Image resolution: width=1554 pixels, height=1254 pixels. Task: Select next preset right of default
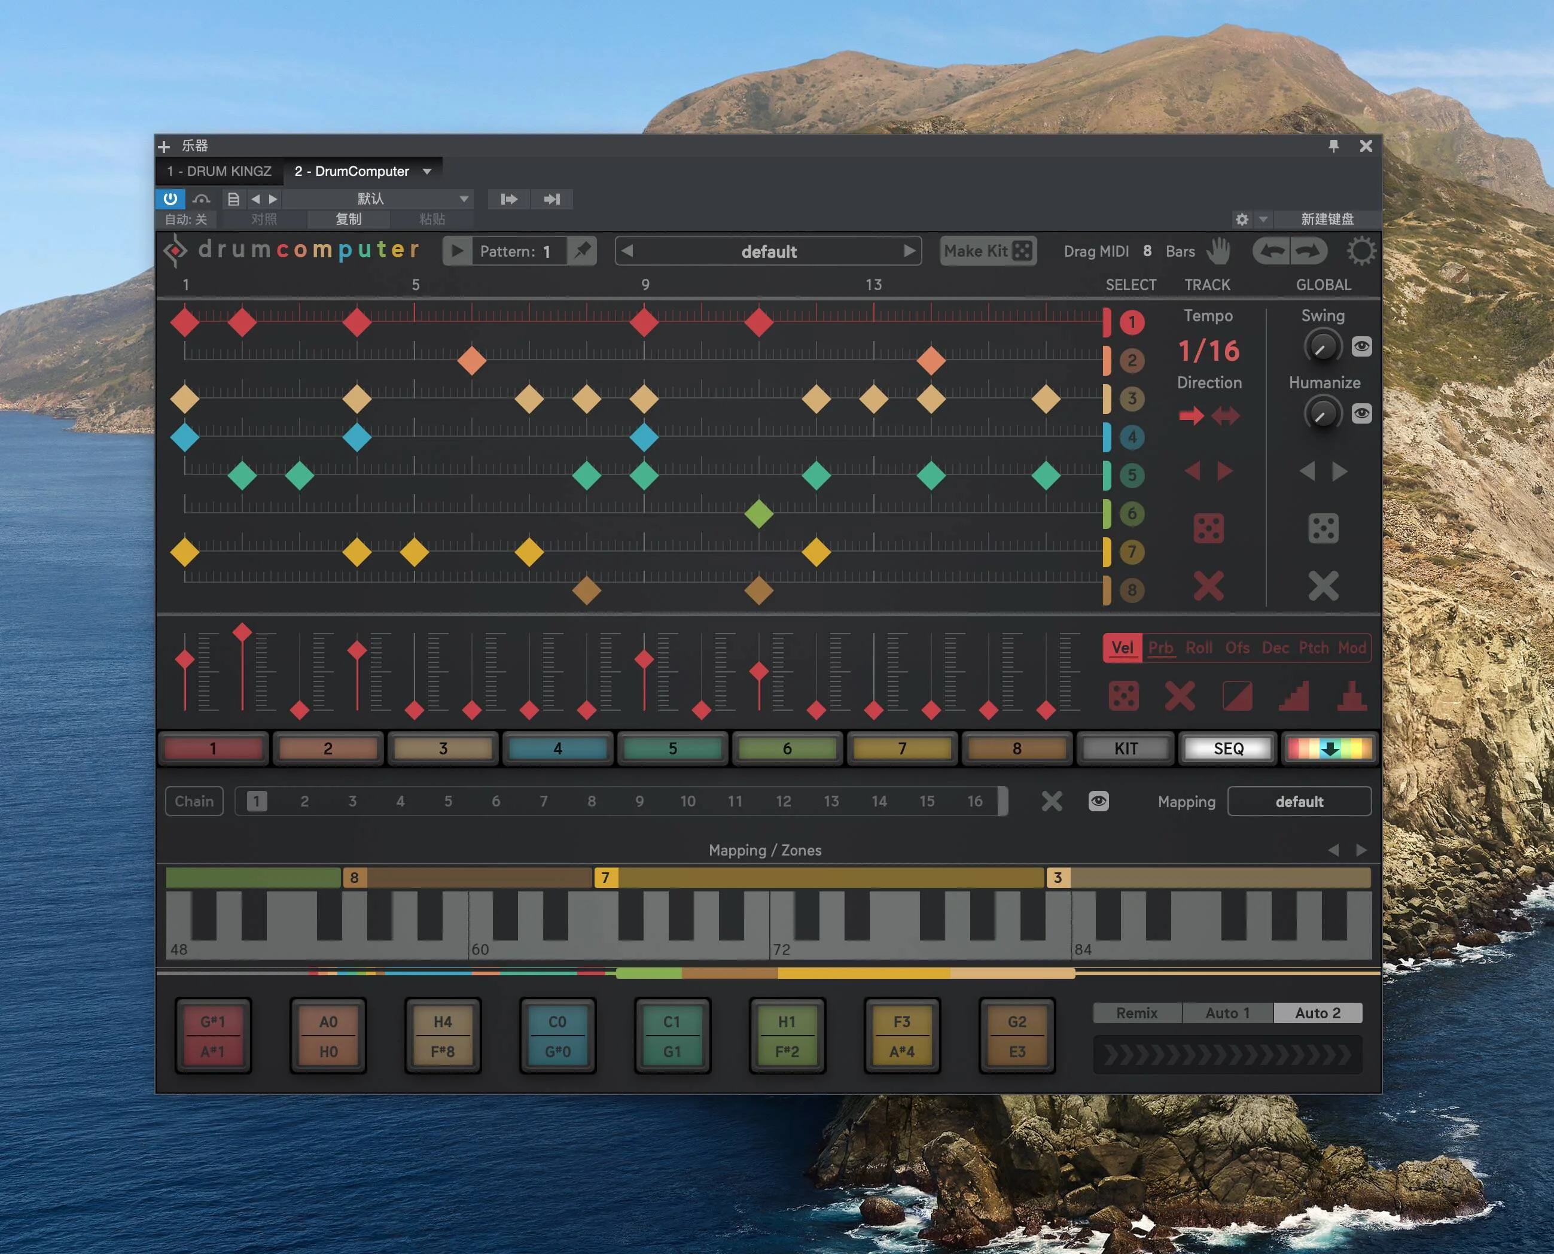[909, 251]
